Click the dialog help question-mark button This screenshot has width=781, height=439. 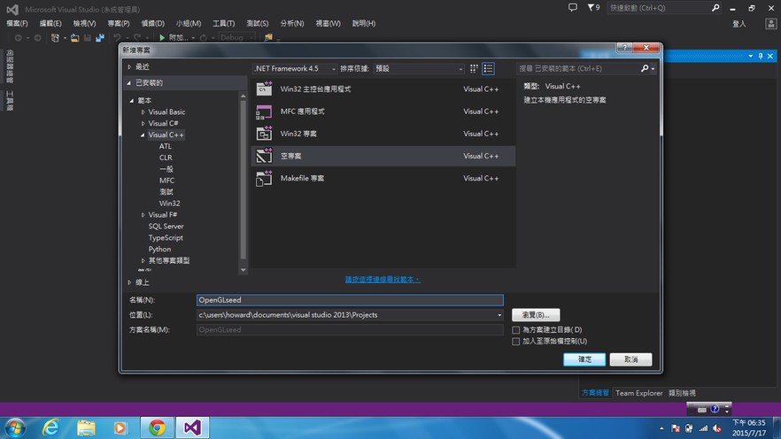[624, 47]
